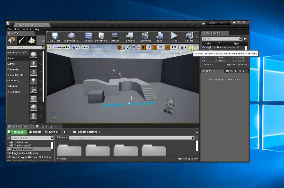Open the viewport Show dropdown
Viewport: 284px width, 188px height.
[x=85, y=48]
